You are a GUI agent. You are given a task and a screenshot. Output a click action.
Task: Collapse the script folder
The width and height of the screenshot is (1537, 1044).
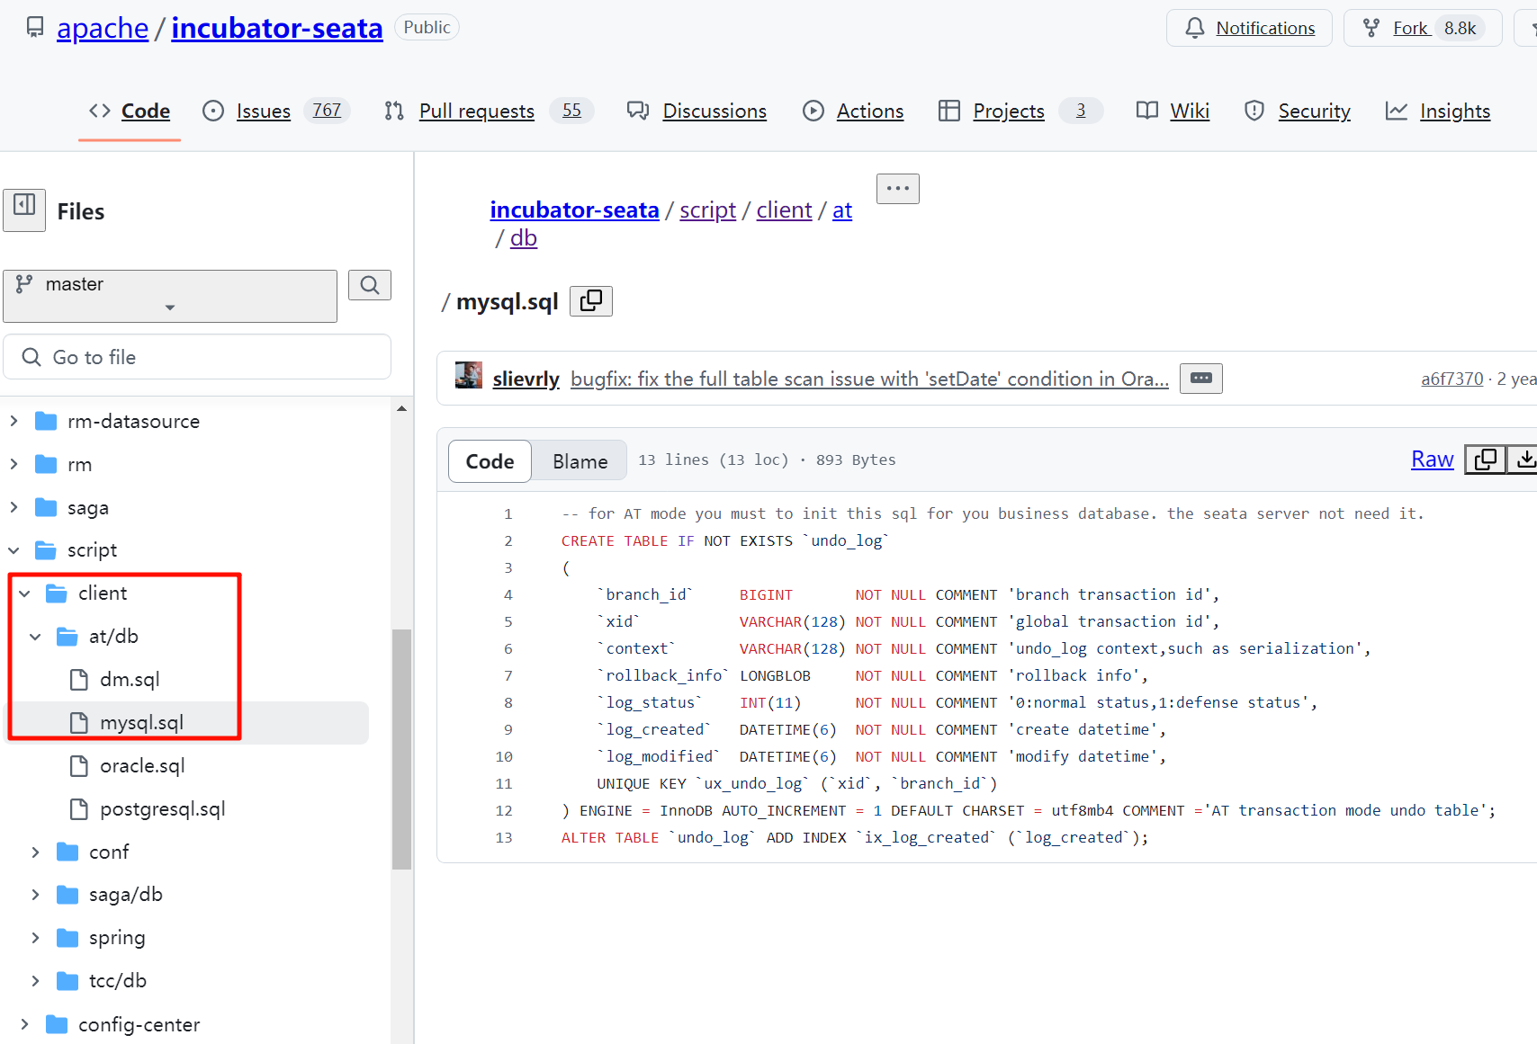14,550
